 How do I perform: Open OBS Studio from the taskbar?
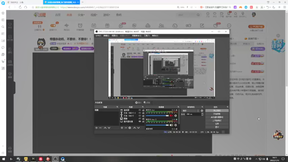click(55, 159)
